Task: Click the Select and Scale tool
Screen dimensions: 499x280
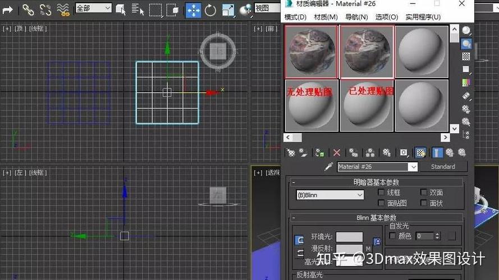Action: pyautogui.click(x=228, y=10)
